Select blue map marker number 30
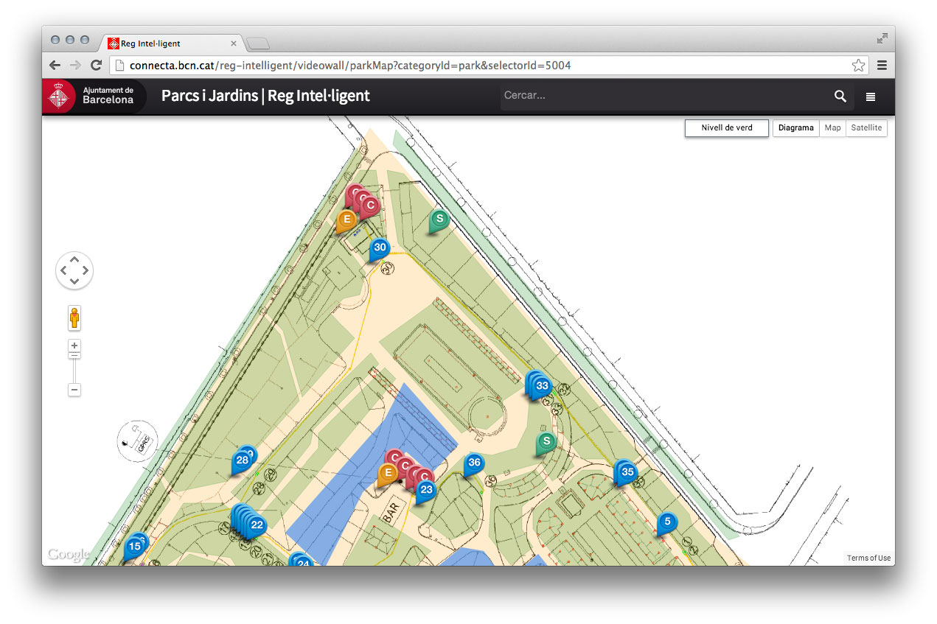Image resolution: width=937 pixels, height=624 pixels. point(380,248)
